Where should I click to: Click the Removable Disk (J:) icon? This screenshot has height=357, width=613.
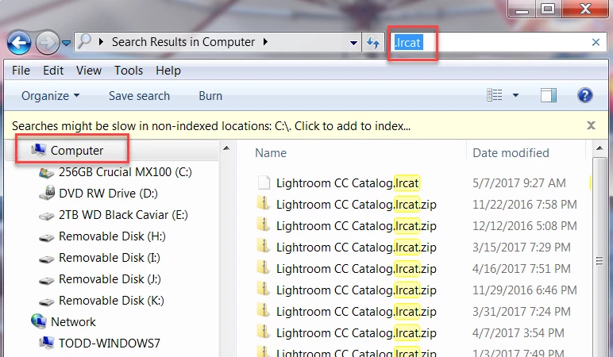47,281
